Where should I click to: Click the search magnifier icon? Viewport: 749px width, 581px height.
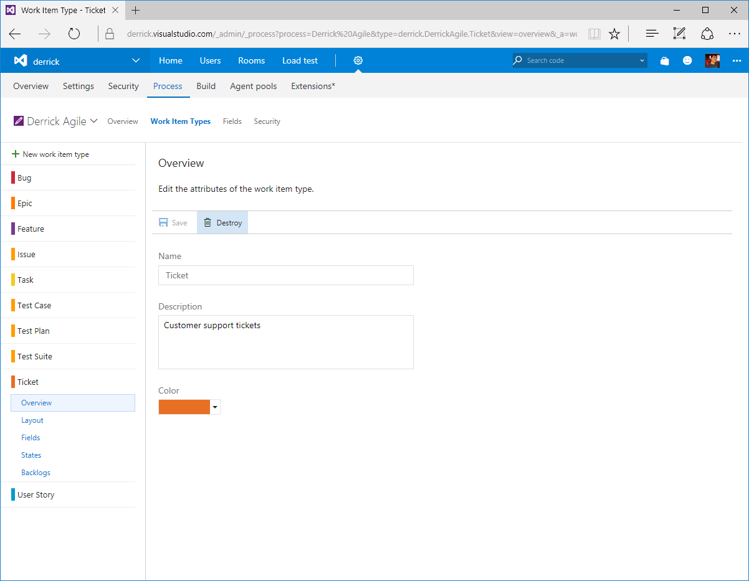coord(518,60)
